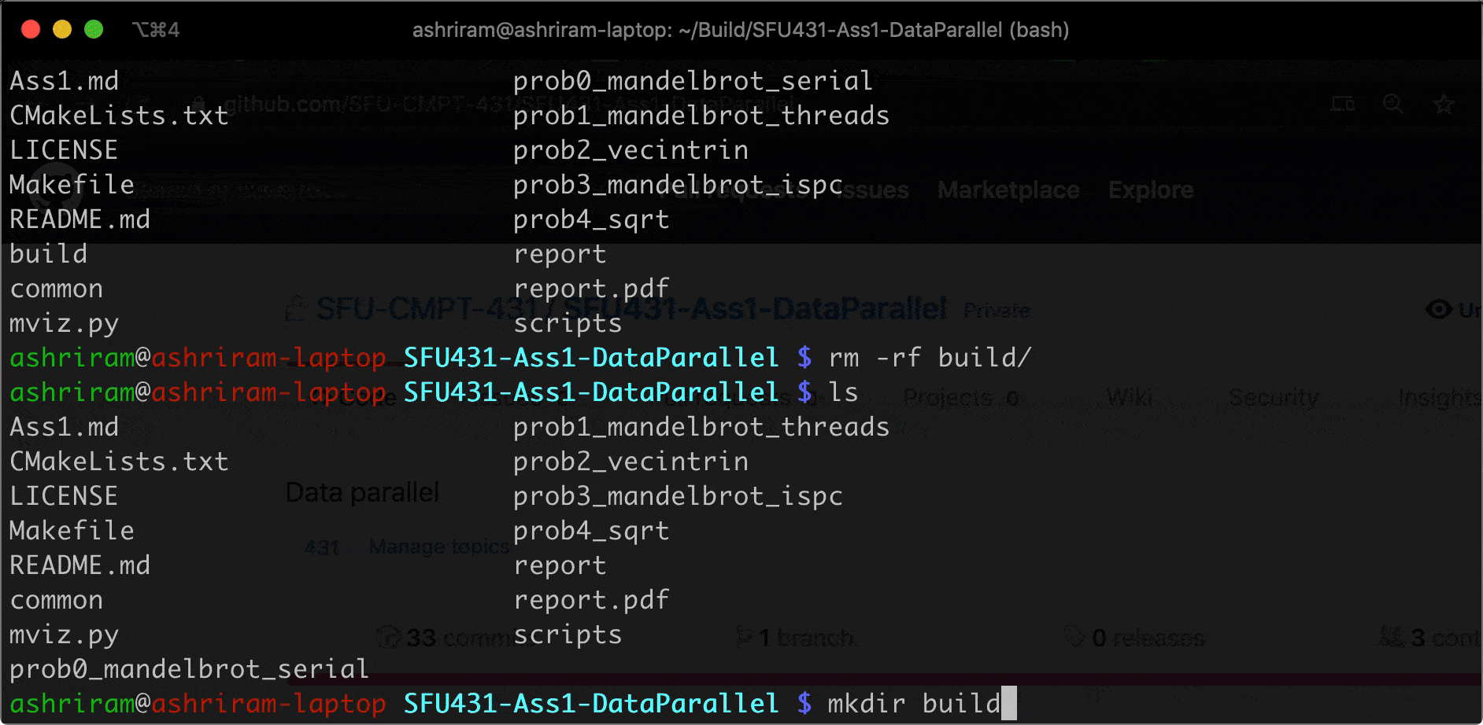Image resolution: width=1483 pixels, height=725 pixels.
Task: Zoom the terminal using the green button
Action: (x=94, y=30)
